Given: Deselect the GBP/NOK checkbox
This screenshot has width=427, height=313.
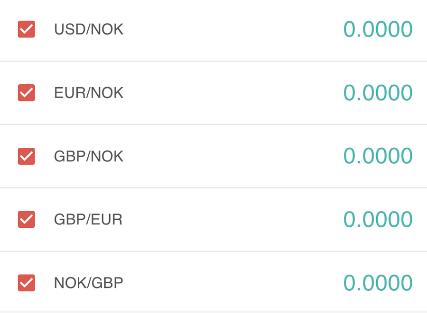Looking at the screenshot, I should point(26,156).
